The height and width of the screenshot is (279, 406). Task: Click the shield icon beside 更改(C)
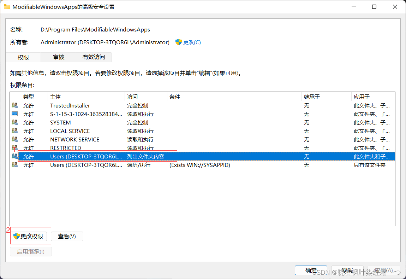coord(178,42)
